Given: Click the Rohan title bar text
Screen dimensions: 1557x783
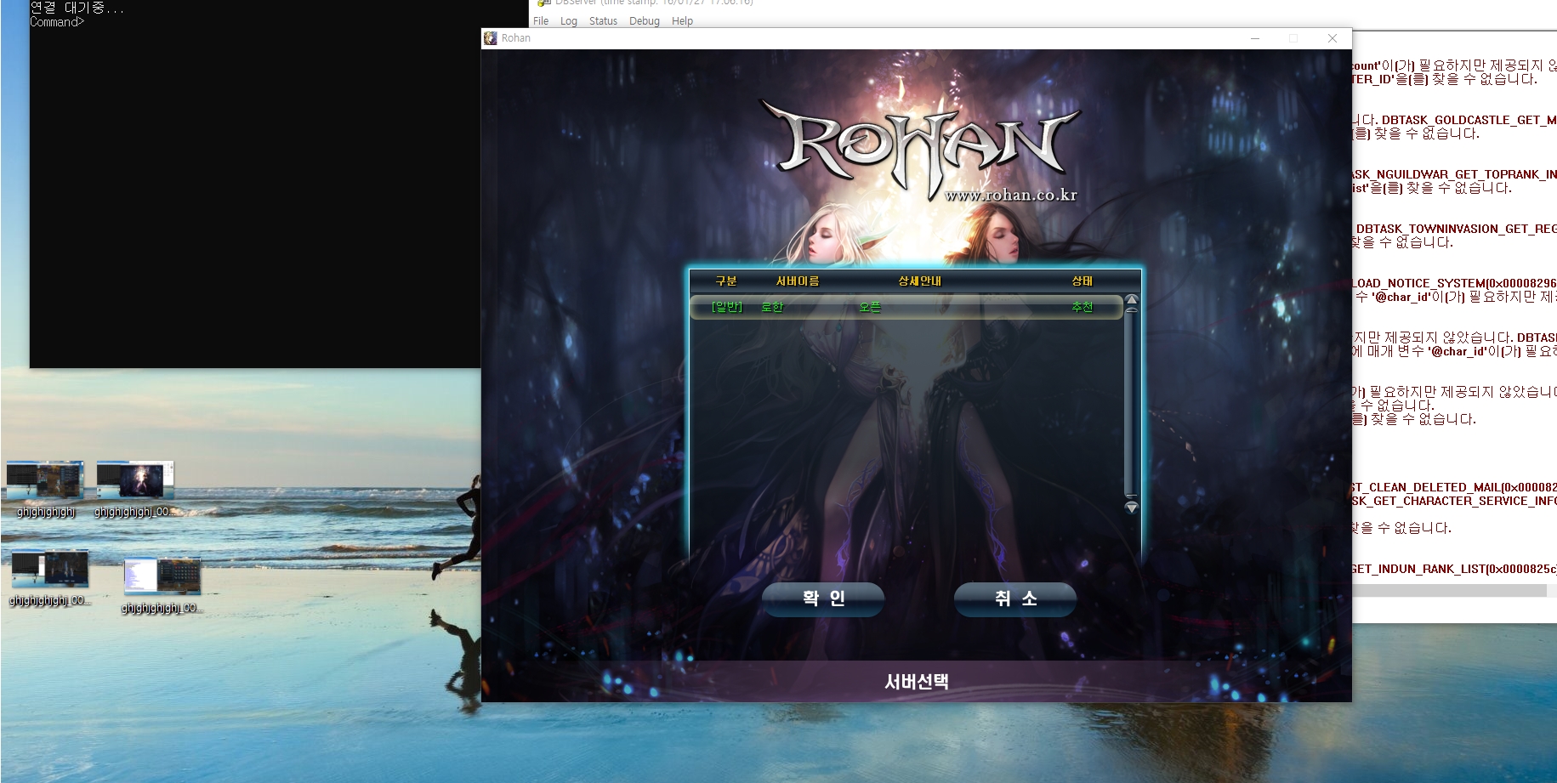Looking at the screenshot, I should tap(515, 38).
